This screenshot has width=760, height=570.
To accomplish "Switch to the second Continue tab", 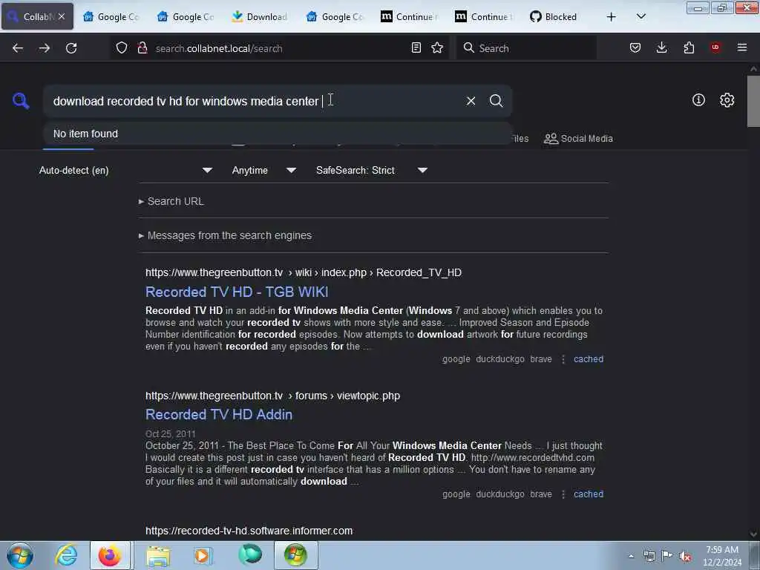I will 484,17.
